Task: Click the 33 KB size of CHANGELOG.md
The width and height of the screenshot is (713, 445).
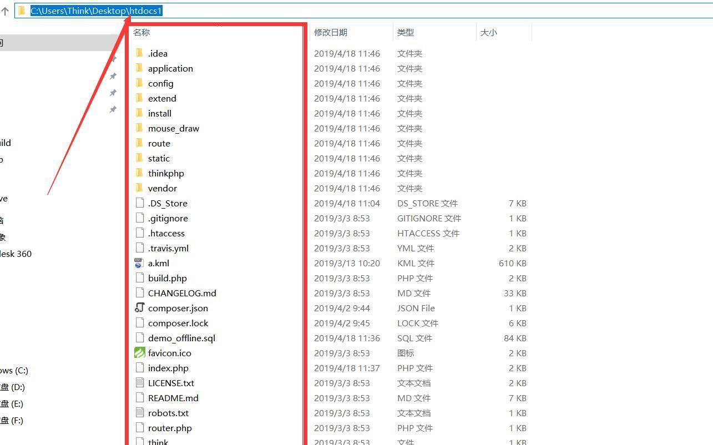Action: (x=515, y=293)
